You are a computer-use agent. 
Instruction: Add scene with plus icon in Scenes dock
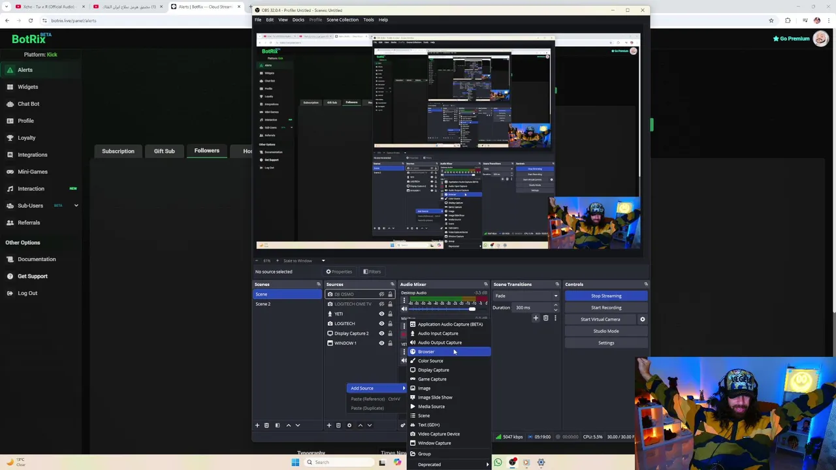257,426
